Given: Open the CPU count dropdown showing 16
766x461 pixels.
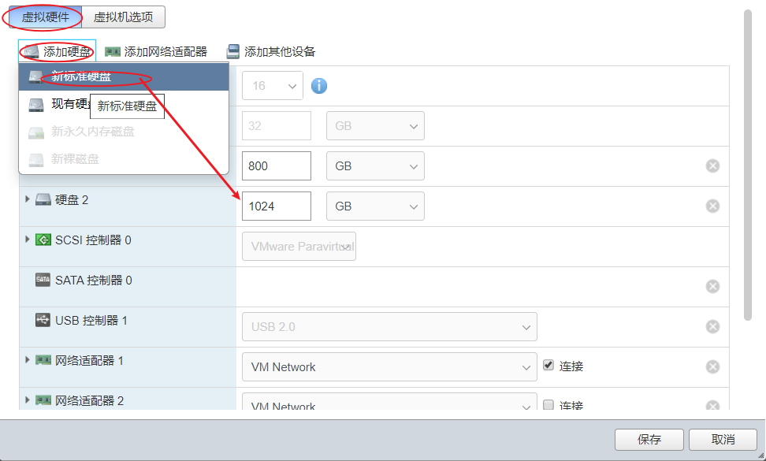Looking at the screenshot, I should tap(273, 86).
